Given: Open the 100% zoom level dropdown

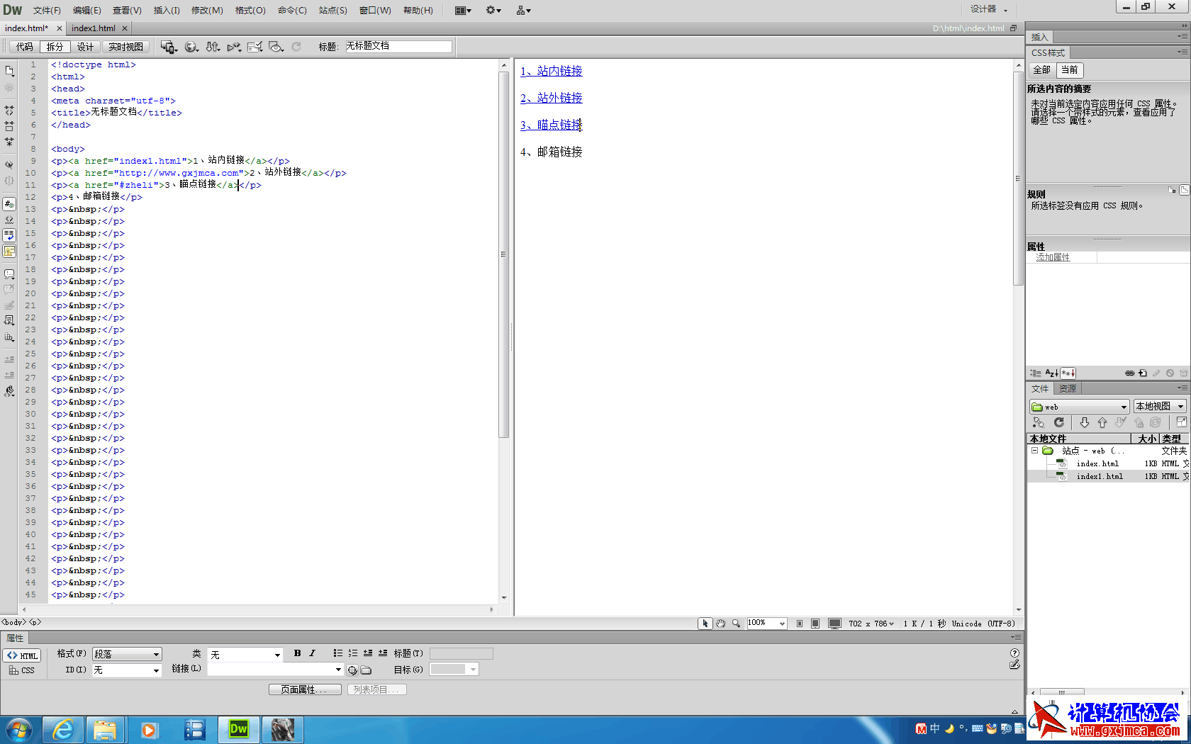Looking at the screenshot, I should pos(766,624).
